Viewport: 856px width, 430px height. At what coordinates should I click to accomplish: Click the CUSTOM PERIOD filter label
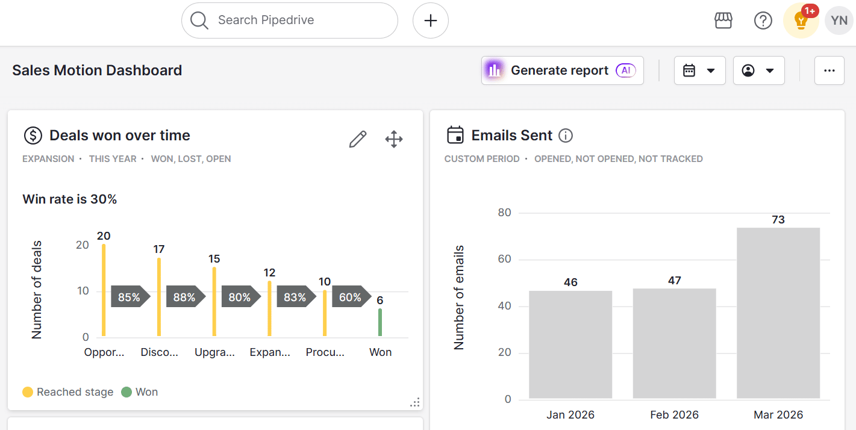[482, 159]
